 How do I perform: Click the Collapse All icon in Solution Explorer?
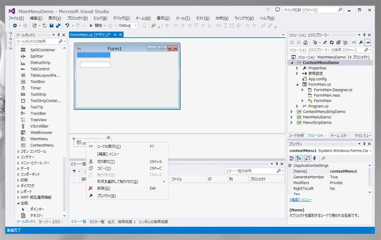coord(339,43)
